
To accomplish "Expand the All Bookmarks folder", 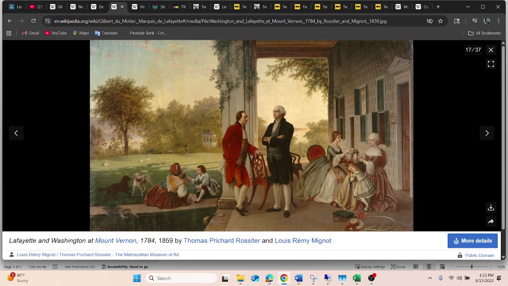I will (x=484, y=33).
